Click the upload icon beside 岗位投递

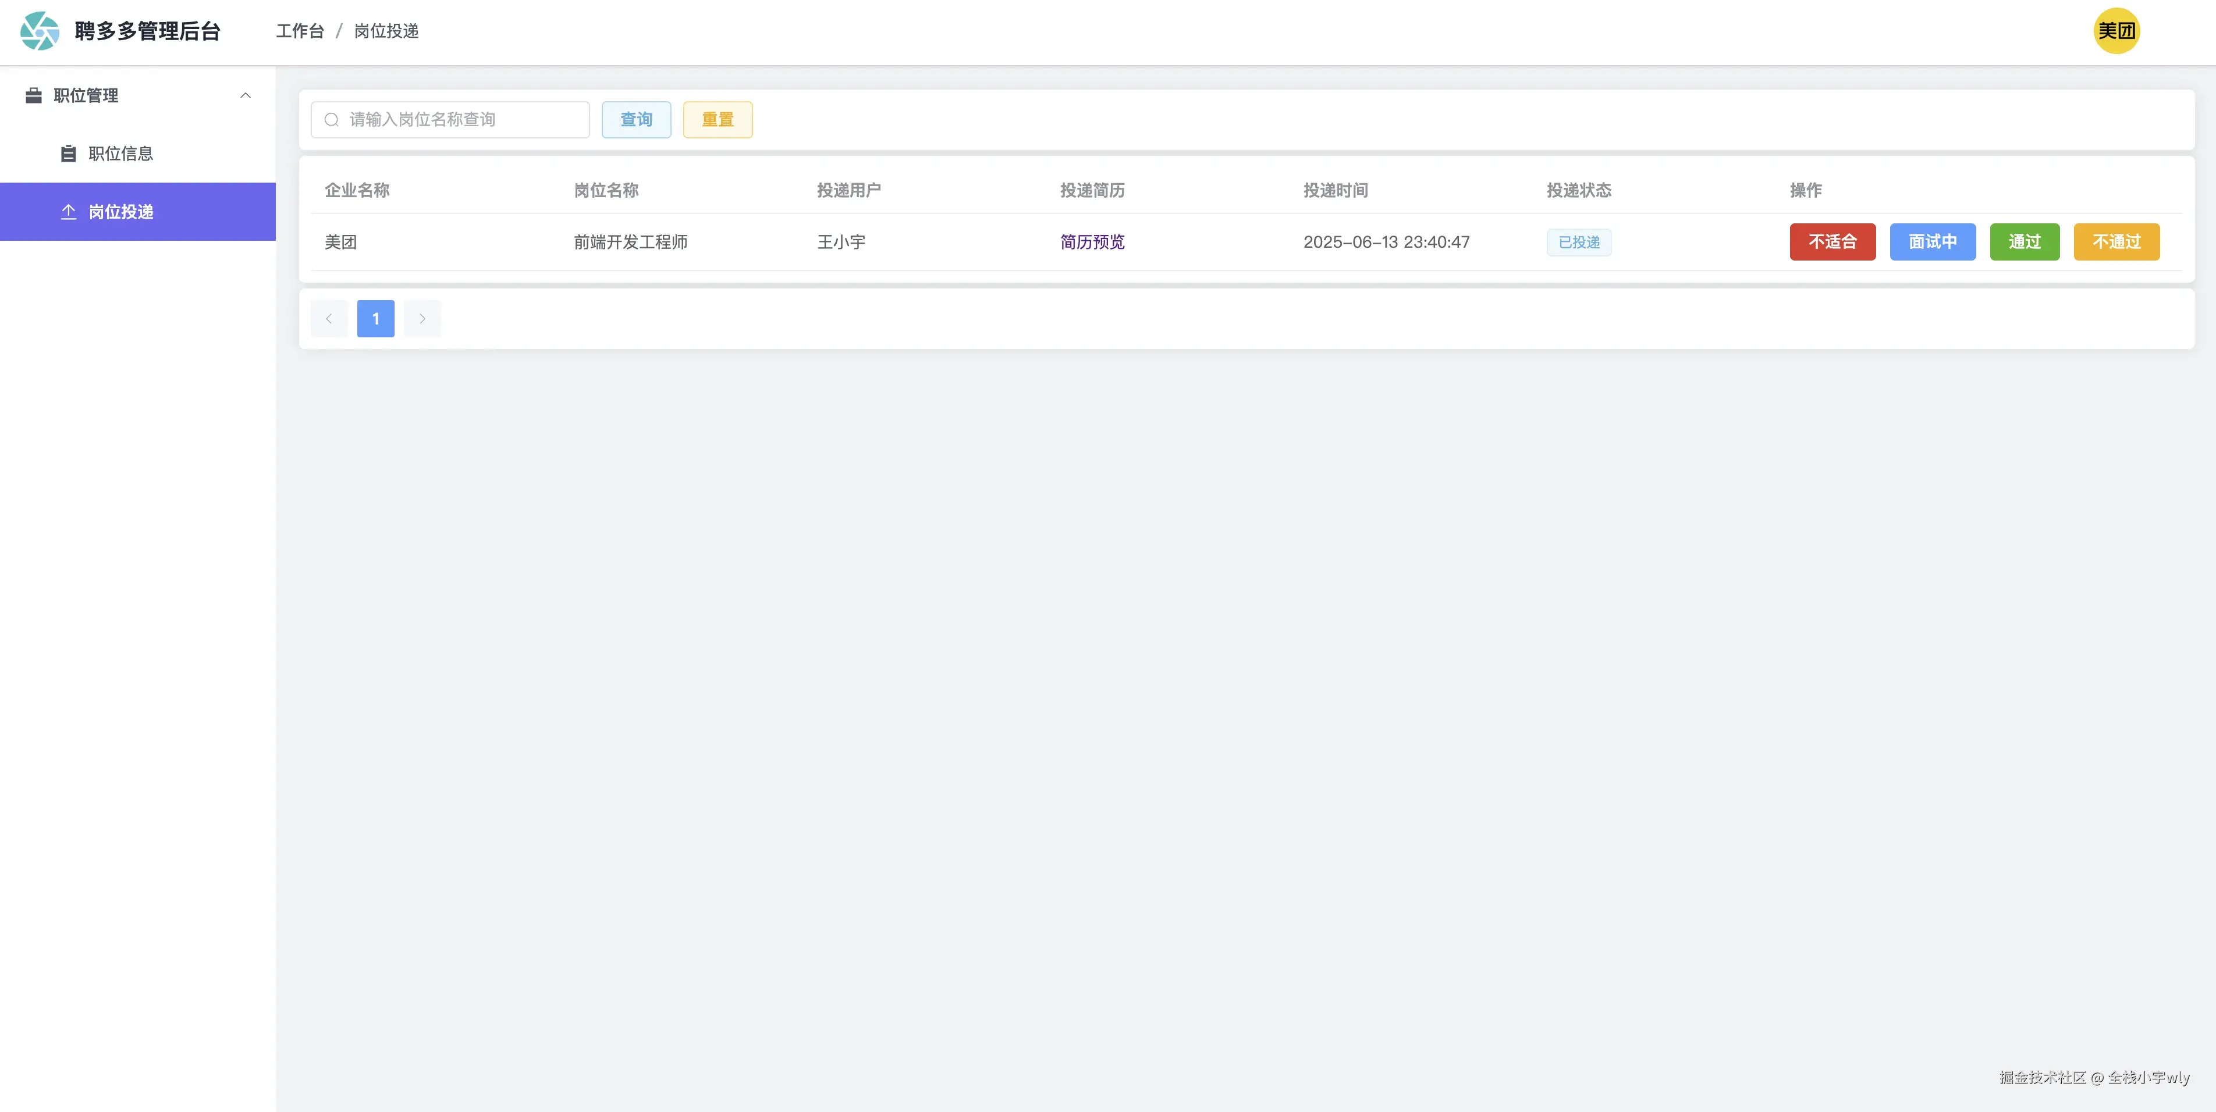(69, 212)
